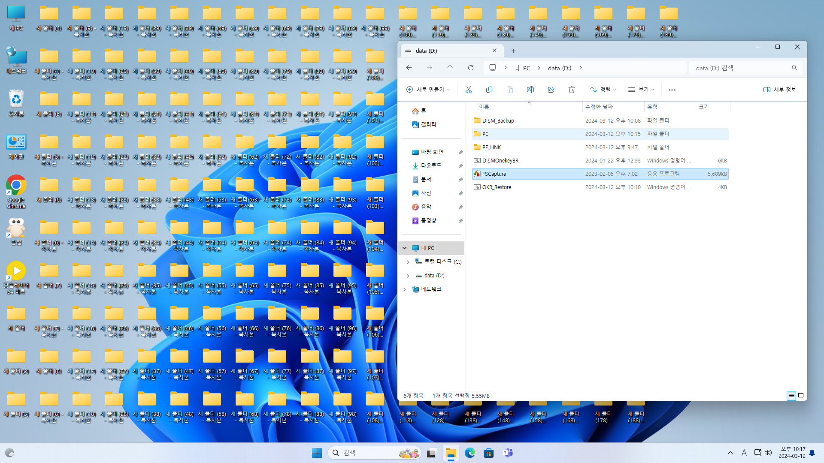Expand the 로컬 디스크 (C:) tree node
Screen dimensions: 824x463
point(408,262)
